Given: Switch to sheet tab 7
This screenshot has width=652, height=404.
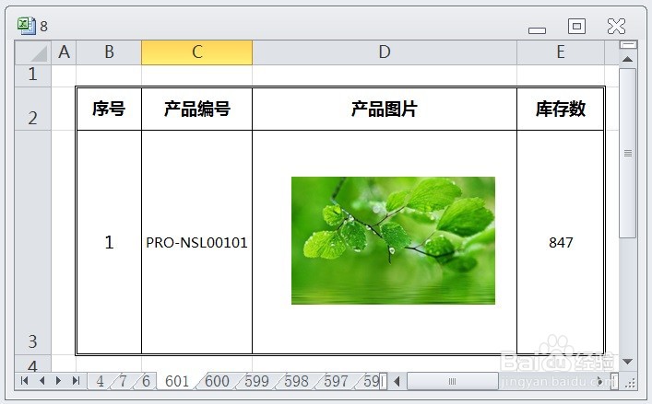Looking at the screenshot, I should click(x=123, y=381).
